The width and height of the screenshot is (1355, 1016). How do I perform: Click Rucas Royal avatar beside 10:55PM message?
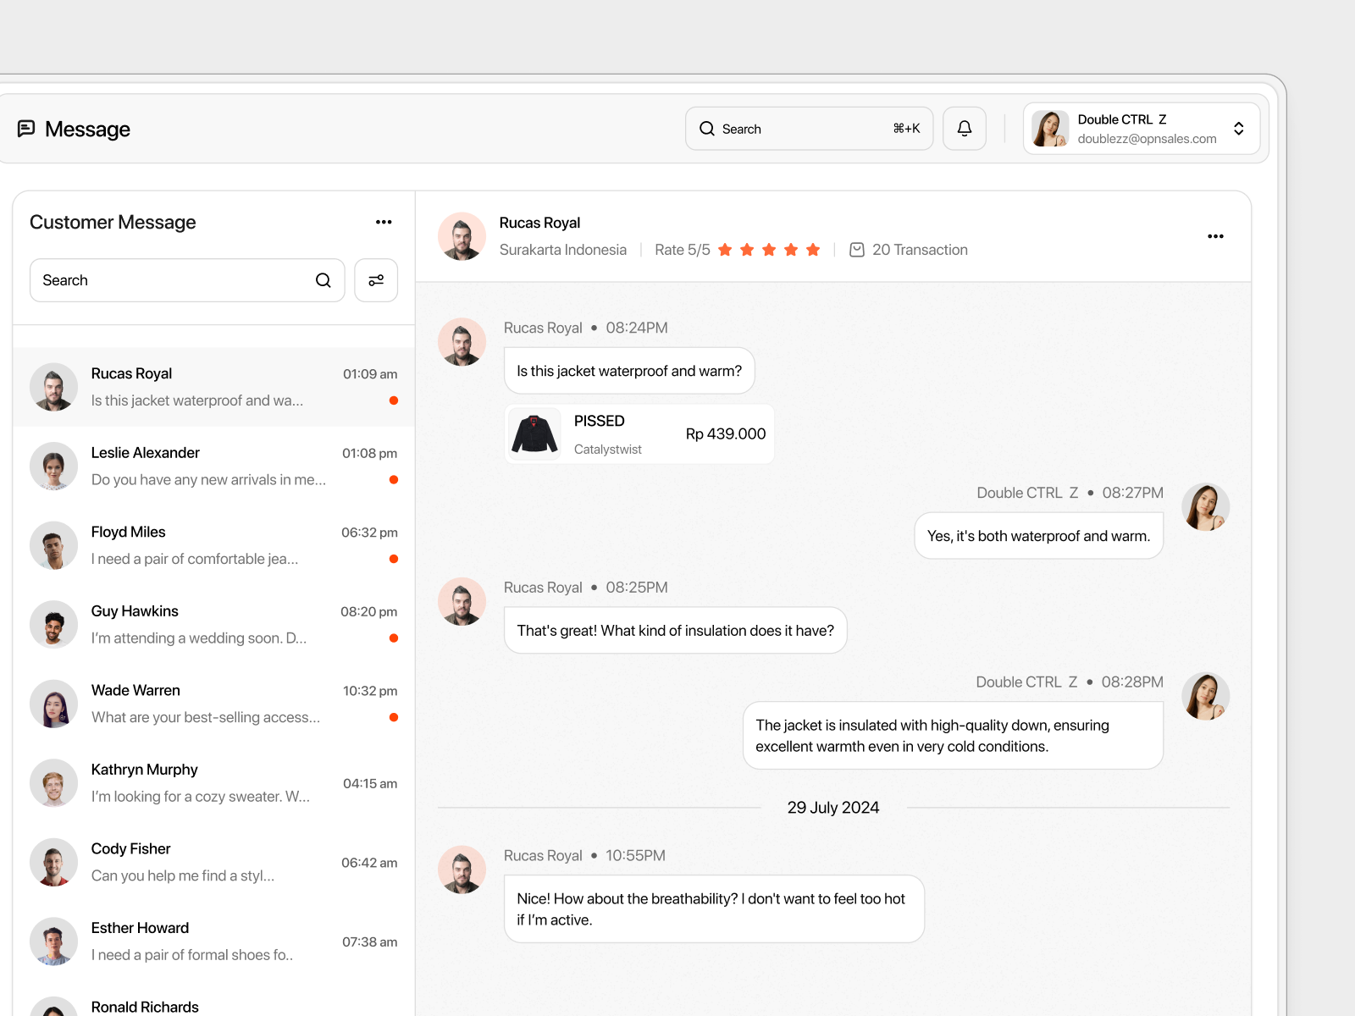point(462,870)
